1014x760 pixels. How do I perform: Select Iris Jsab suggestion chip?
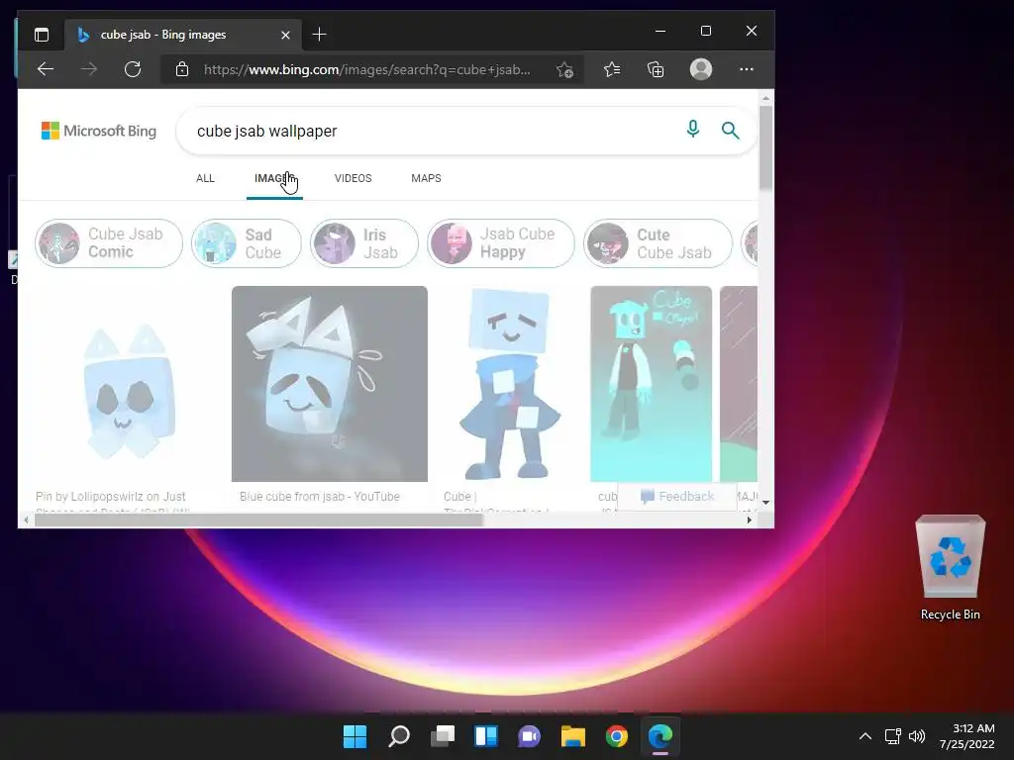click(x=364, y=243)
